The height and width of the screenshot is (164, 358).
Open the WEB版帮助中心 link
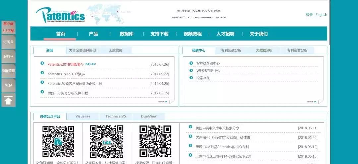pyautogui.click(x=208, y=71)
